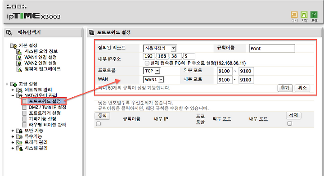Screen dimensions: 324x176
Task: Click the 내부 IP column header
Action: pyautogui.click(x=161, y=119)
